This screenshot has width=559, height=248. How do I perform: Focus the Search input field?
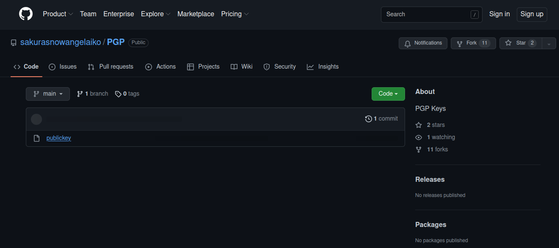pos(431,14)
